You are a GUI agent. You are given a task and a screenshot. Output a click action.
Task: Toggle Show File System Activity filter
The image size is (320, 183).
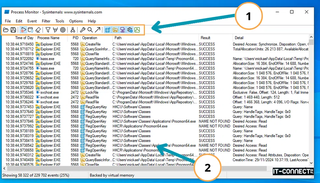(115, 30)
